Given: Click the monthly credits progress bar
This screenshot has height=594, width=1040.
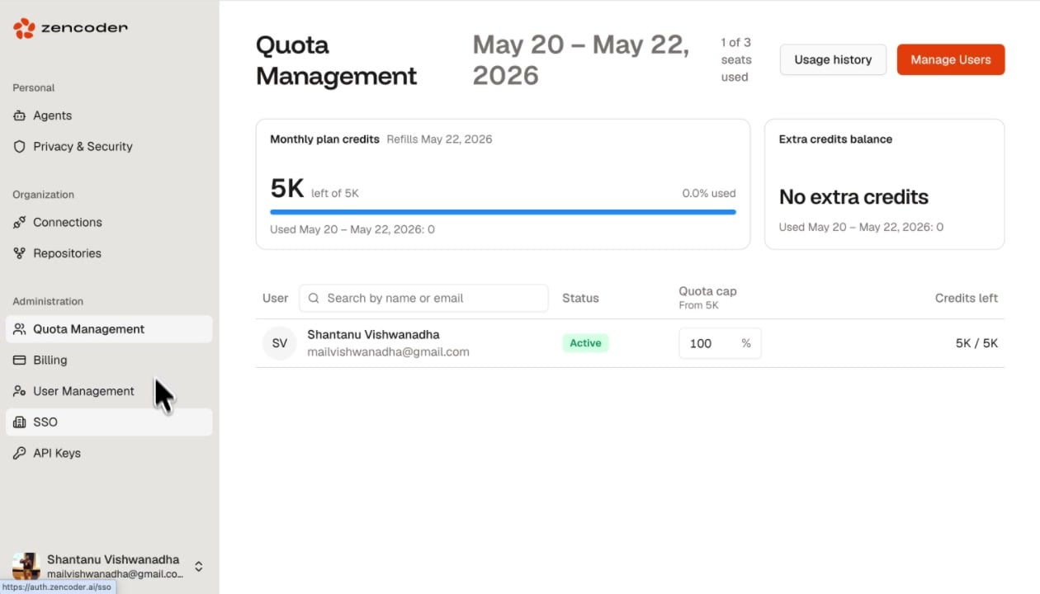Looking at the screenshot, I should [503, 212].
